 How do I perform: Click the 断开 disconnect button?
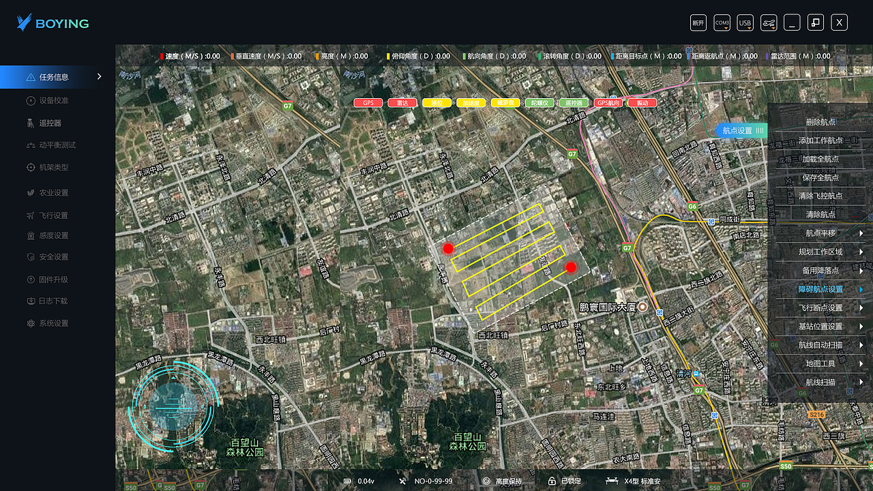click(x=698, y=23)
